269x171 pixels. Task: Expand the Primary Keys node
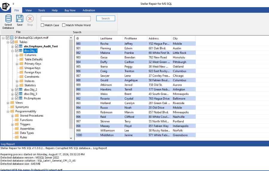tap(17, 64)
